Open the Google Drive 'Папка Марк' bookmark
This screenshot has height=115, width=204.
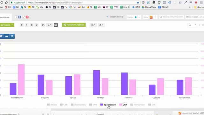149,7
